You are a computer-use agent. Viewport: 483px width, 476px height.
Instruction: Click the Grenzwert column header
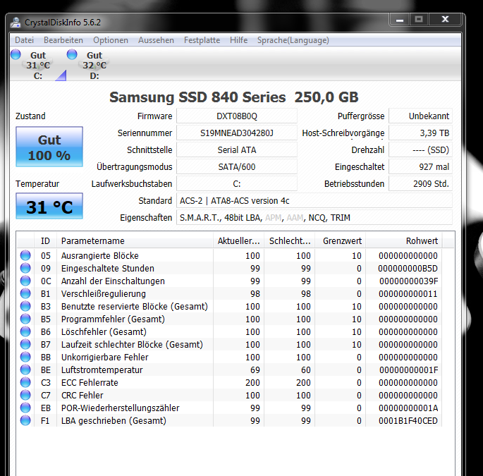(341, 241)
